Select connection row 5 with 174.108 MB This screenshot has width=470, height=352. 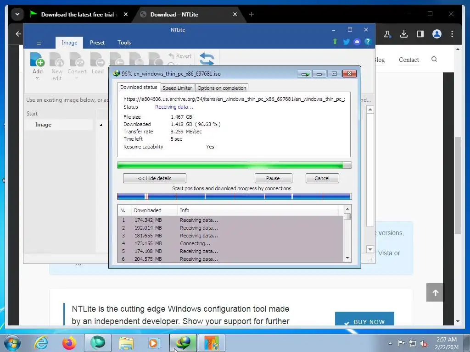[230, 251]
